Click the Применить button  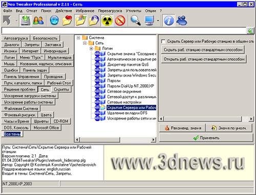pos(206,138)
